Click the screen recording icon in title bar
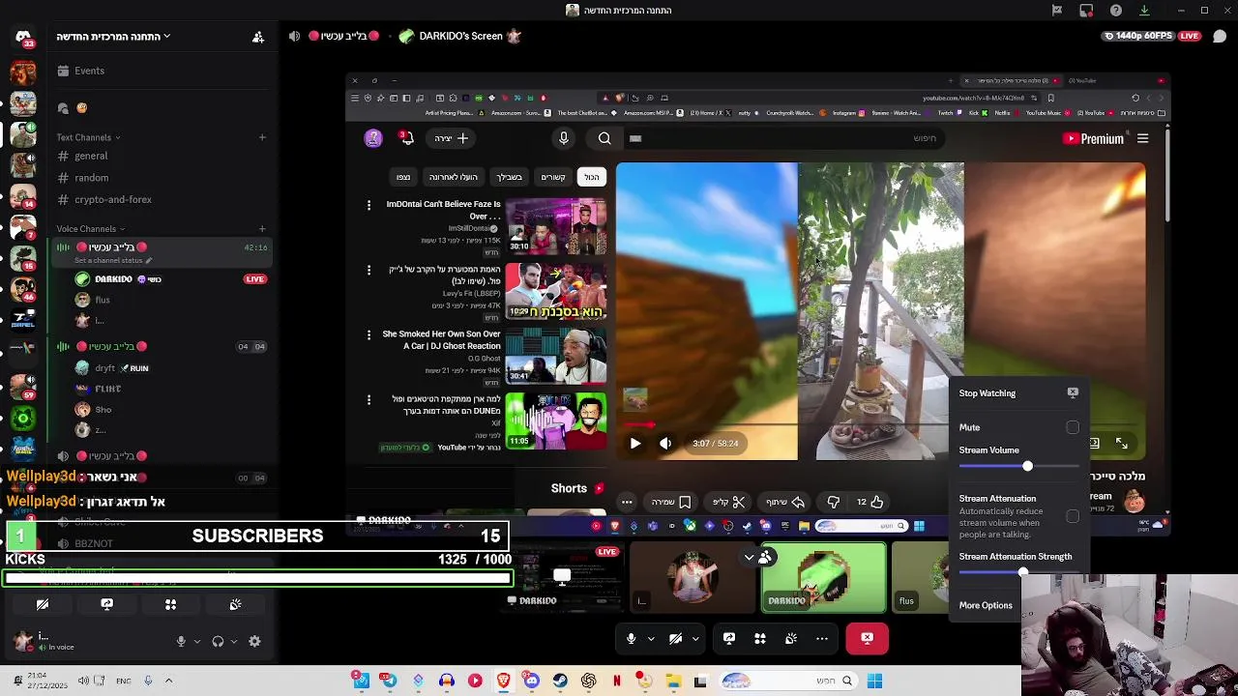1238x696 pixels. [x=1086, y=11]
